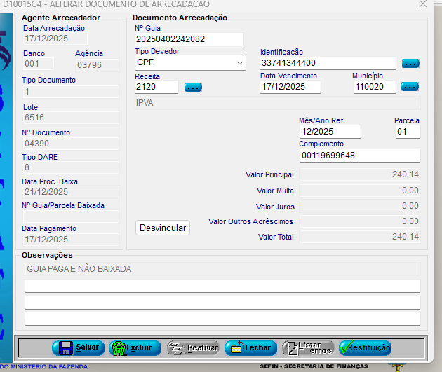Click the Desvincular button
The image size is (442, 372).
[163, 228]
